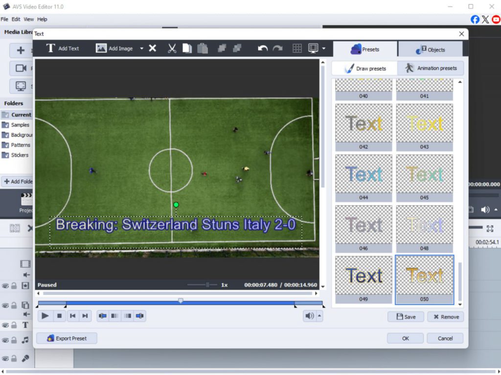The image size is (501, 375).
Task: Toggle the lock on the audio track
Action: pos(13,339)
